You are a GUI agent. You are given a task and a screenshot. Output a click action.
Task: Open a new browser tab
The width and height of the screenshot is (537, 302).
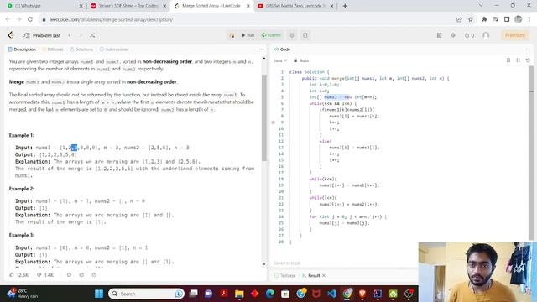pos(345,6)
